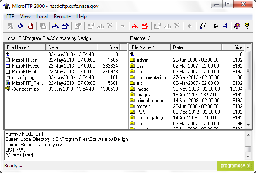Sort local list by Size header

(109, 47)
